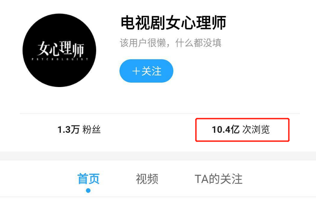Viewport: 316px width, 200px height.
Task: Tap the 女心理师 profile avatar
Action: (x=59, y=51)
